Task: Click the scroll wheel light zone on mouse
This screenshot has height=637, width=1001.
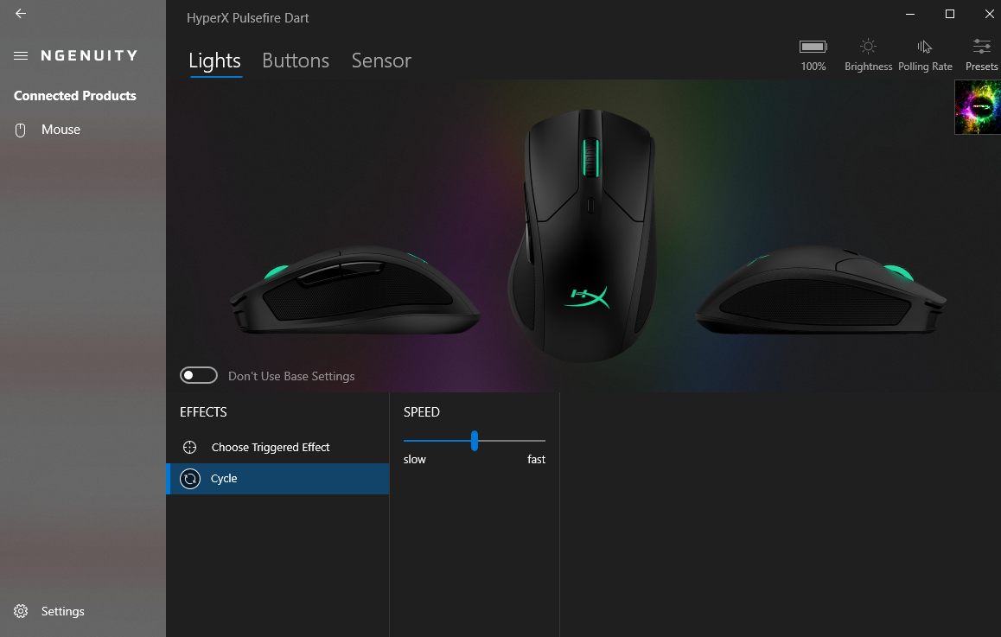Action: point(590,157)
